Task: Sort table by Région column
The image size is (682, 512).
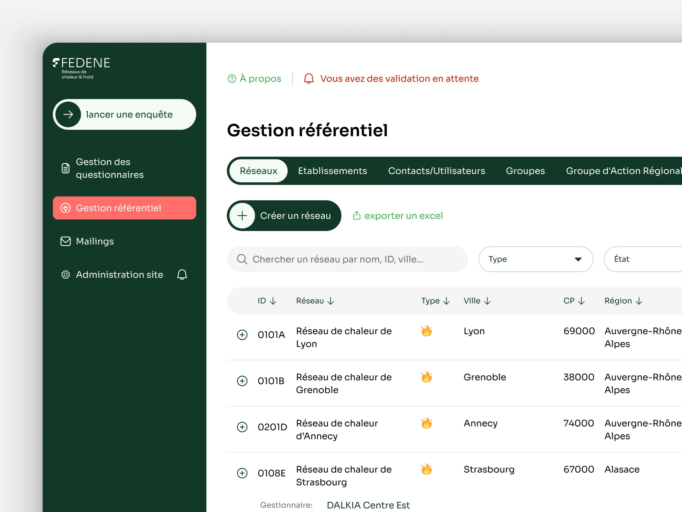Action: [623, 301]
